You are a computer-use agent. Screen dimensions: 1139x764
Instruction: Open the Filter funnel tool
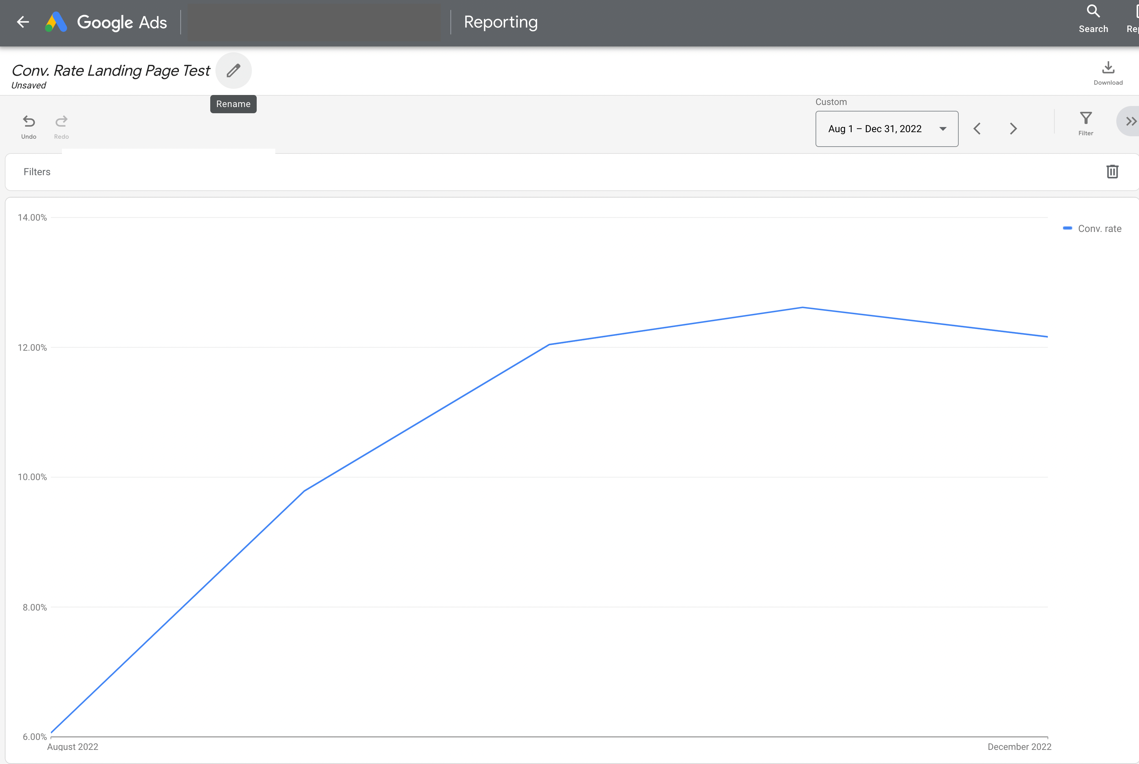(1085, 123)
